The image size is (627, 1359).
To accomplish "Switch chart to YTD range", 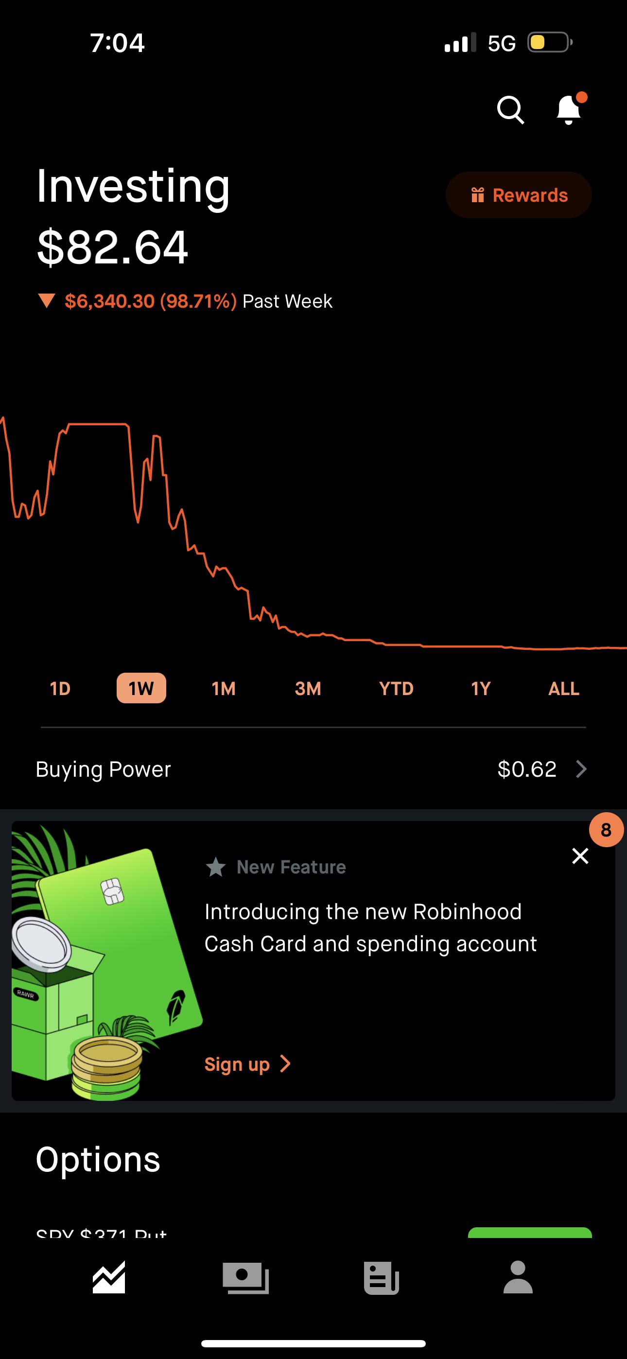I will click(x=396, y=688).
